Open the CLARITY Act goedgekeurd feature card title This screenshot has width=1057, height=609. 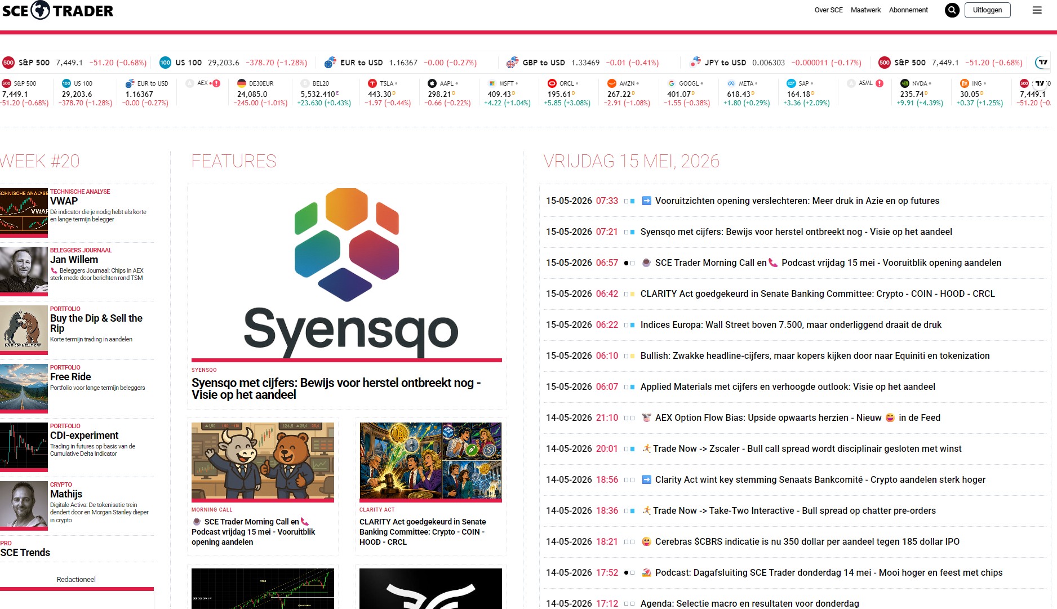coord(423,532)
